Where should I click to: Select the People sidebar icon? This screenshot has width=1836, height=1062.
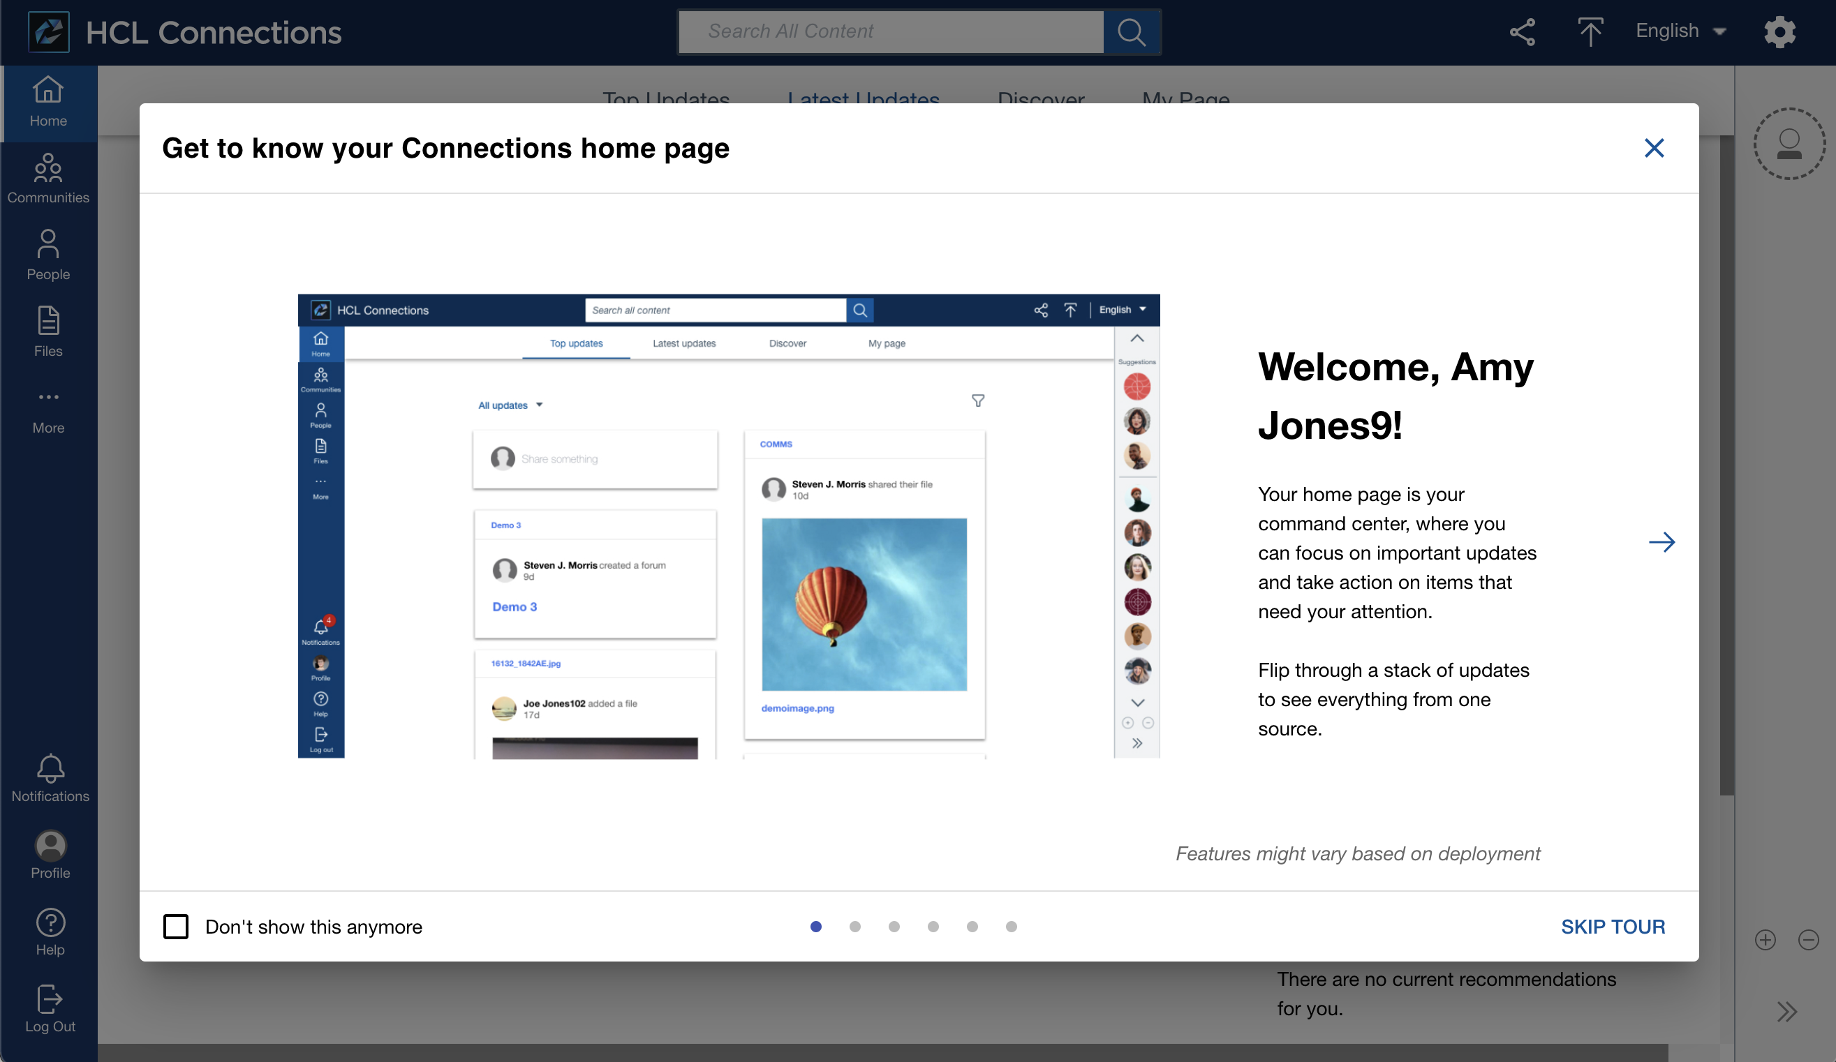coord(48,253)
